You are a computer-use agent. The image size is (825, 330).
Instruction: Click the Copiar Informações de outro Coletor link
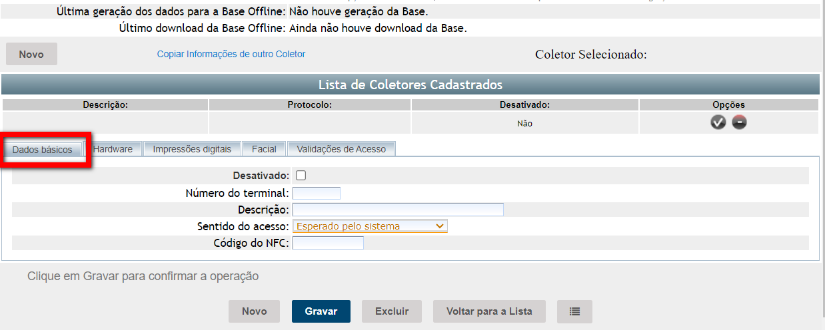(x=231, y=54)
